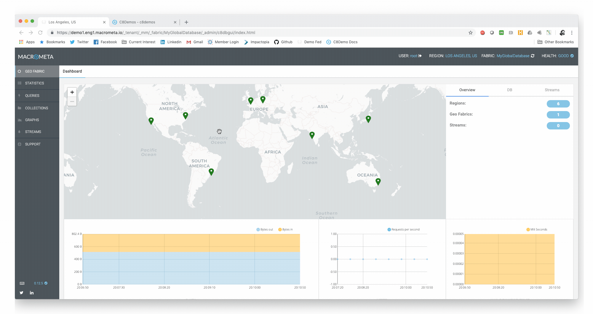Click the central Europe map marker
The image size is (593, 314).
tap(263, 100)
